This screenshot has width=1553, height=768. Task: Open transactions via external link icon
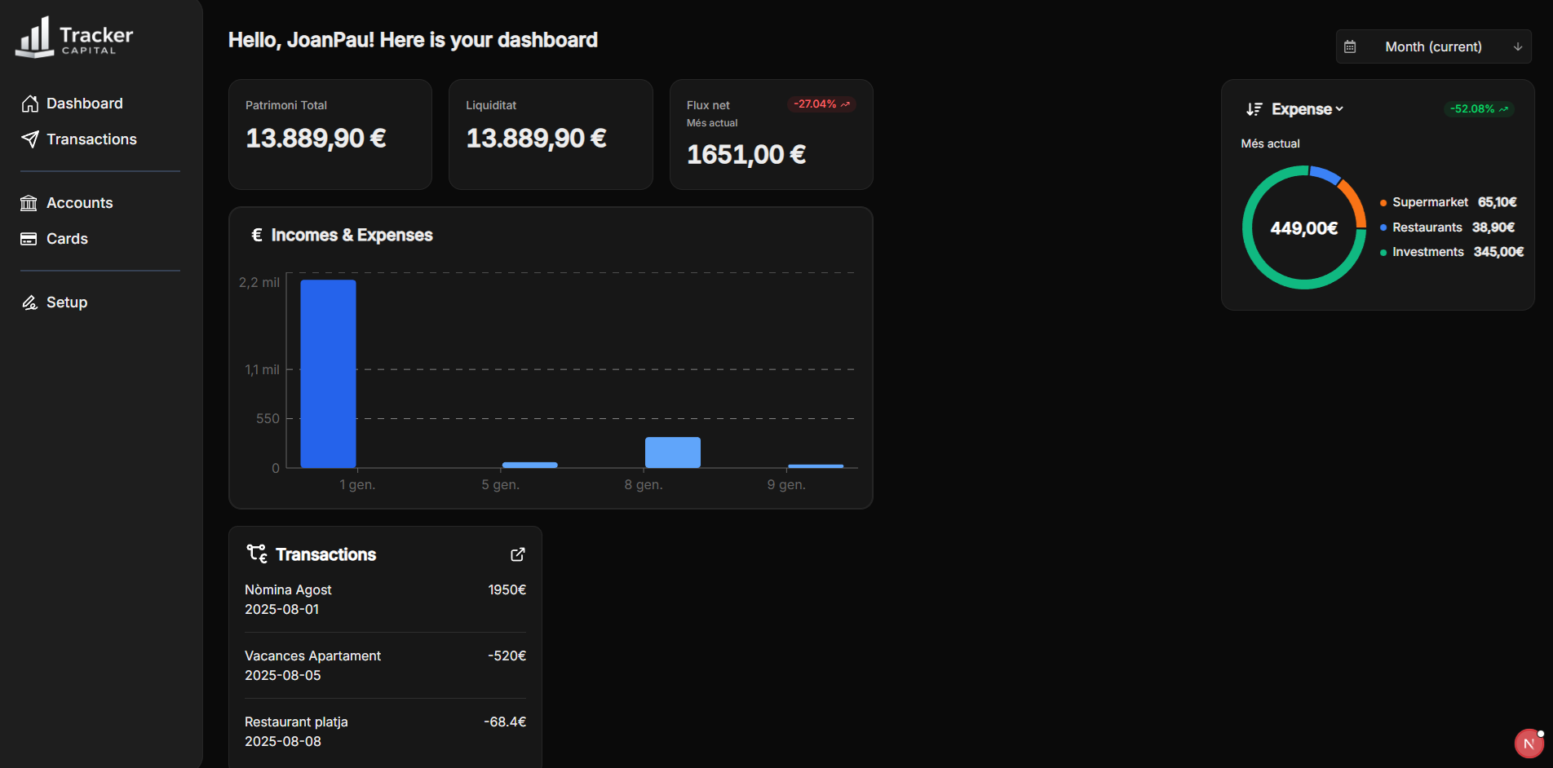click(517, 554)
